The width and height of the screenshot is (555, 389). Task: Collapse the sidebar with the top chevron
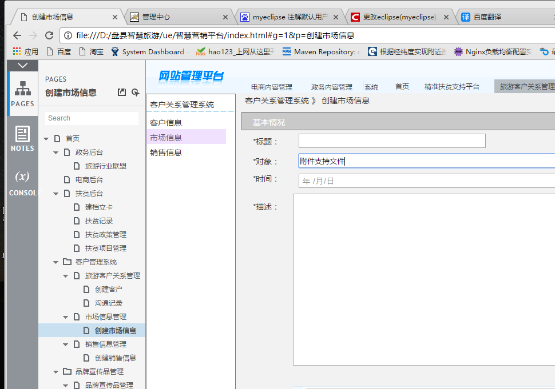coord(22,66)
